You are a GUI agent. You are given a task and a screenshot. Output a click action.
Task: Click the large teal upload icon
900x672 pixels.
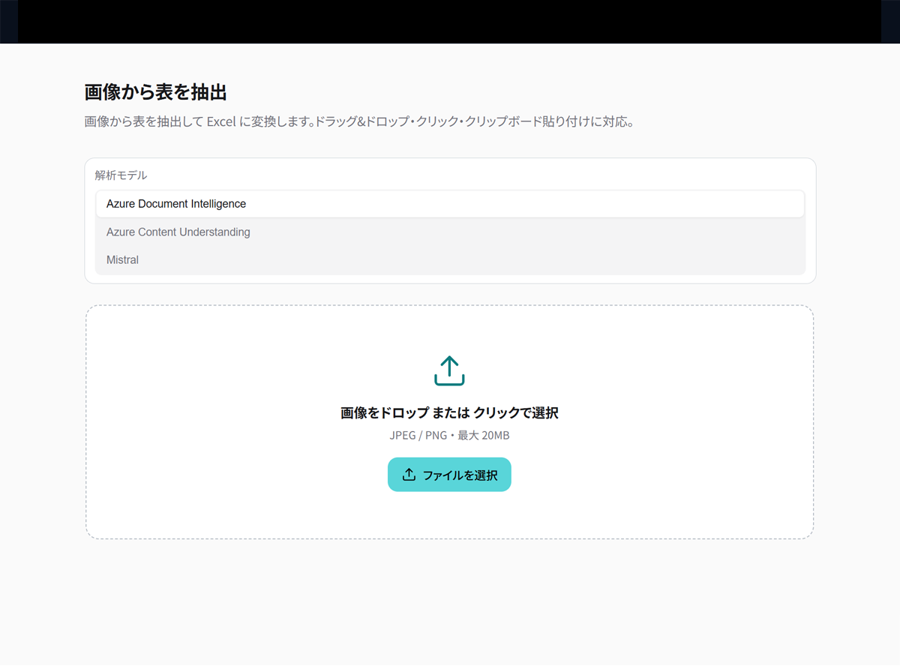(x=449, y=370)
